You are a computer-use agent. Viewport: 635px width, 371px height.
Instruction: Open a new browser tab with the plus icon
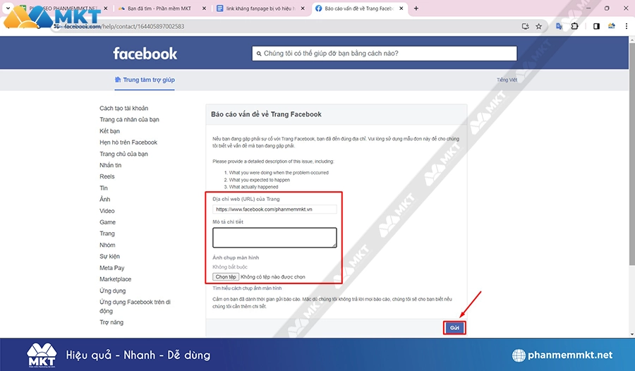pos(416,8)
